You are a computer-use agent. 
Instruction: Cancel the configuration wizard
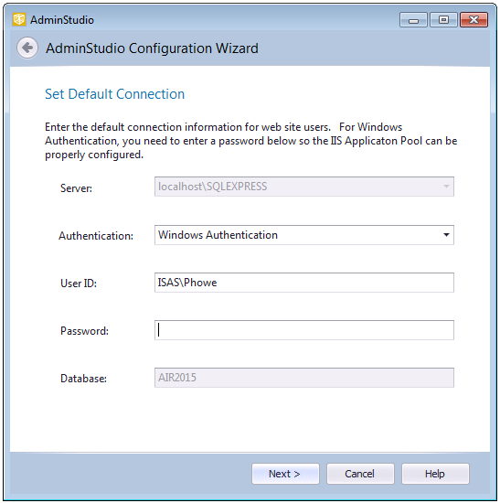[360, 474]
